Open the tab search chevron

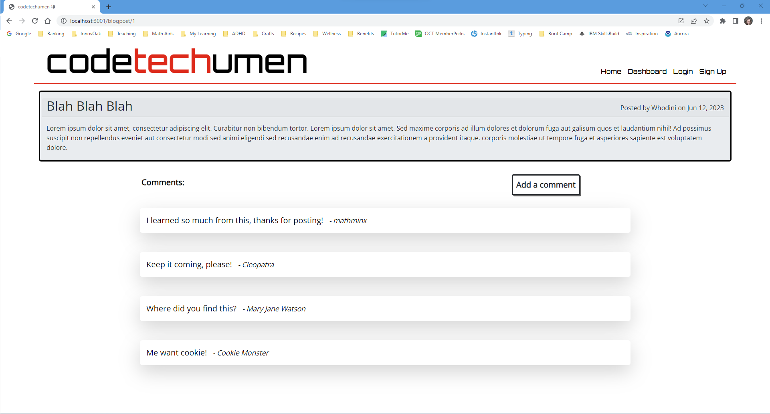click(x=705, y=6)
